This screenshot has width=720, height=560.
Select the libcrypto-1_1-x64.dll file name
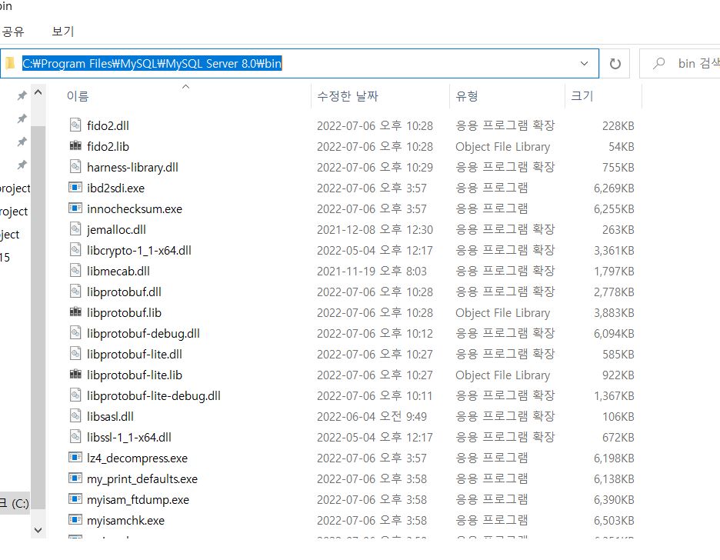point(139,250)
